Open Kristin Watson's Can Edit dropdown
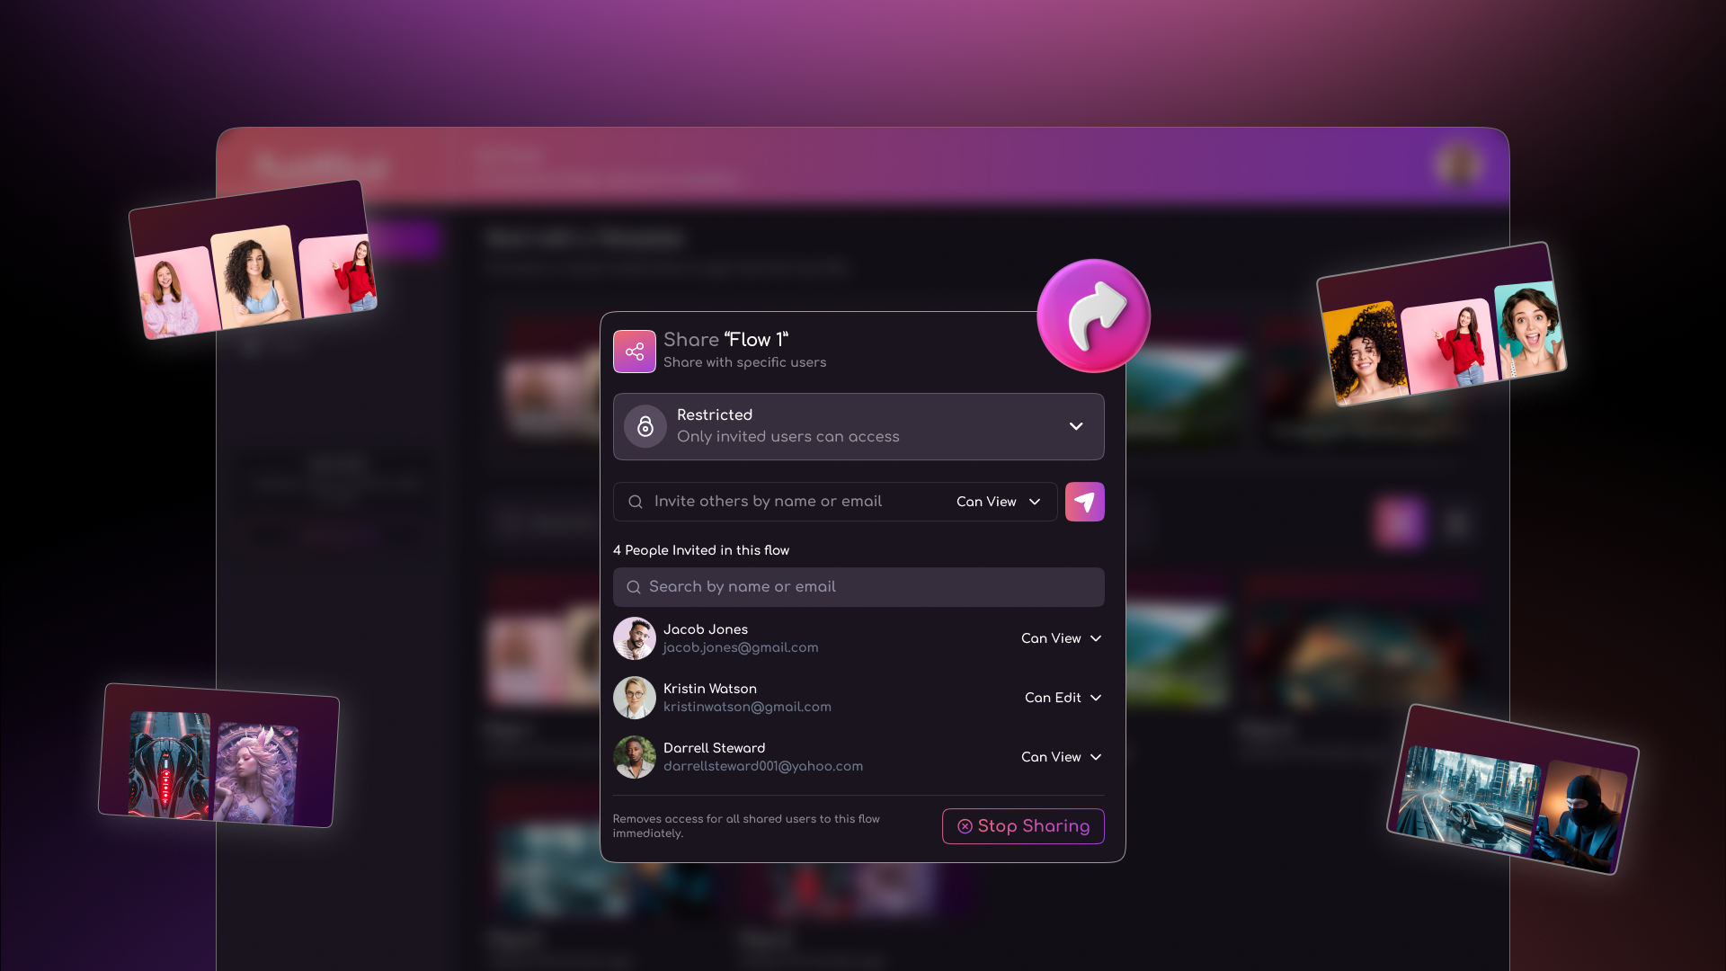1726x971 pixels. [1063, 698]
